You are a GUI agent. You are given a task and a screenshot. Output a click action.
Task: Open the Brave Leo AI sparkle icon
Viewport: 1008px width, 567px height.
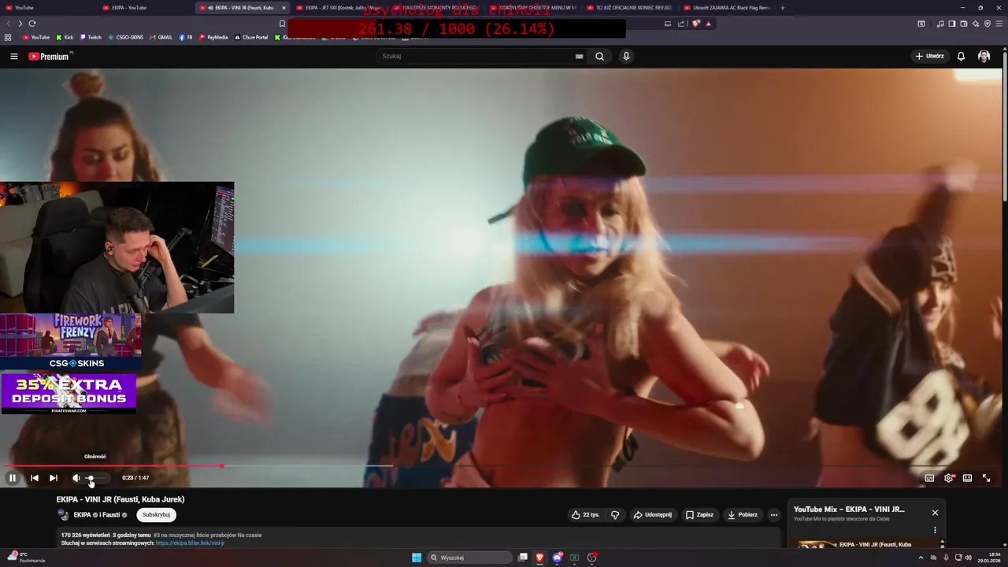point(975,24)
